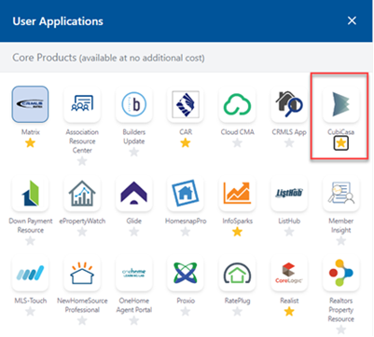The height and width of the screenshot is (337, 374).
Task: Launch the HomesnapPro icon
Action: click(x=186, y=193)
